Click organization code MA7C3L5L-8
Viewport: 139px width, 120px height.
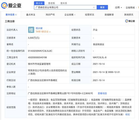click(x=100, y=57)
